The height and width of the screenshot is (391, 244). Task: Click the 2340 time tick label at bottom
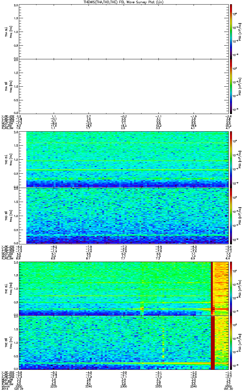pos(194,386)
